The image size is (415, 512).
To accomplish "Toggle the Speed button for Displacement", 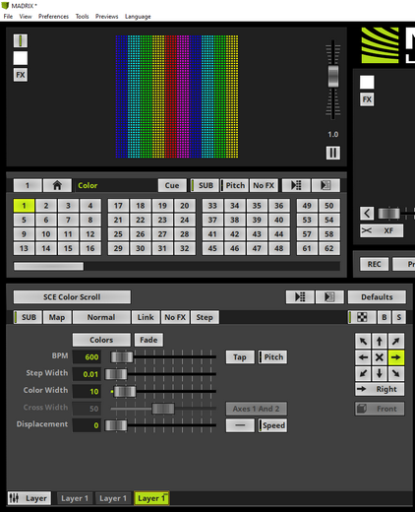I will 272,425.
